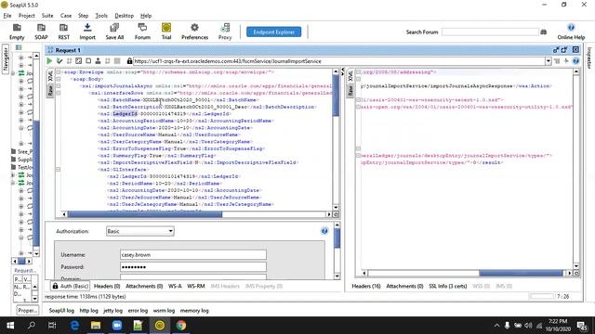The height and width of the screenshot is (334, 595).
Task: Open Preferences gear icon
Action: pyautogui.click(x=194, y=32)
